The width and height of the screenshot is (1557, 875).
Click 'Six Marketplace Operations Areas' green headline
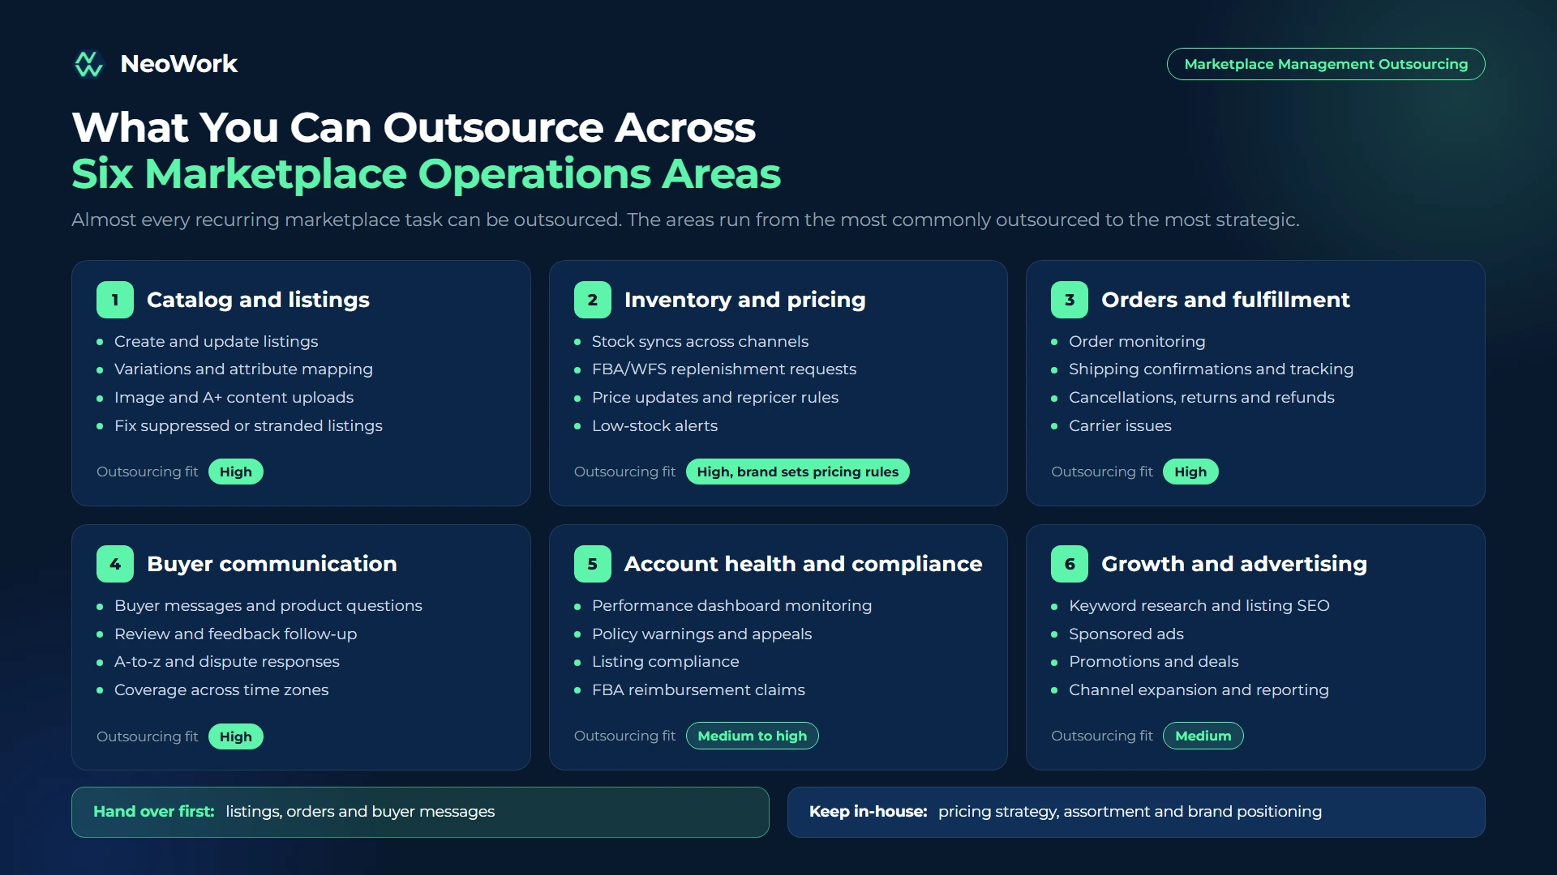pyautogui.click(x=426, y=173)
